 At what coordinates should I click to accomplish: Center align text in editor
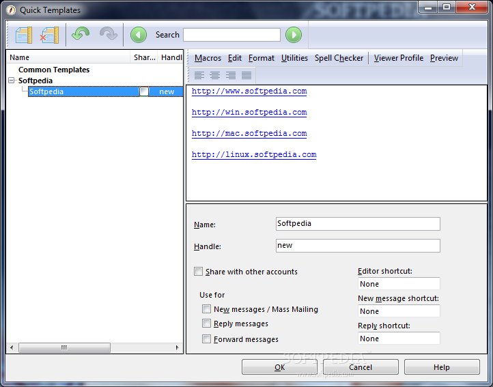[214, 76]
